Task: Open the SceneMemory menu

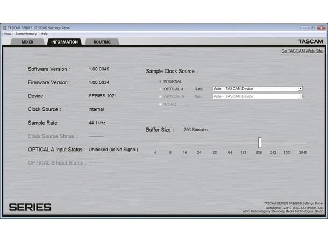Action: pyautogui.click(x=26, y=34)
